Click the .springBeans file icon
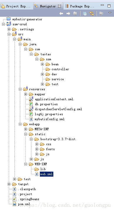The image size is (114, 211). tap(14, 199)
